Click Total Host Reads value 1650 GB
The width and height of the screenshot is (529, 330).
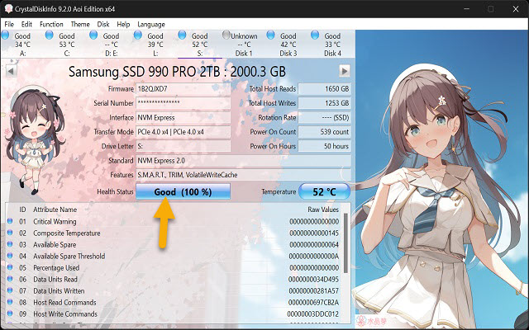[x=324, y=89]
